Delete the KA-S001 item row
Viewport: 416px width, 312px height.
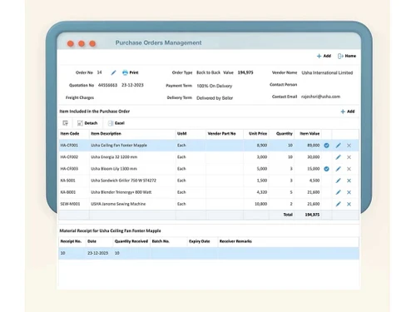[x=349, y=181]
